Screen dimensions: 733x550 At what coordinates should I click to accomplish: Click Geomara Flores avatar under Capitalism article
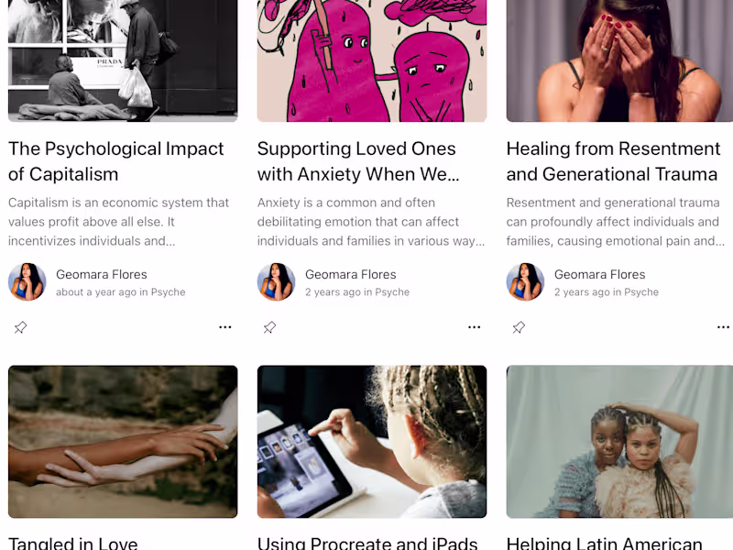27,282
